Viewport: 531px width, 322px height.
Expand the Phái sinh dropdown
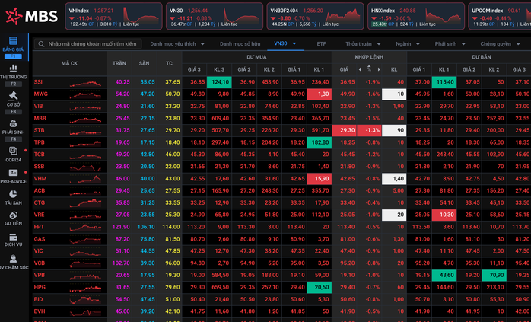tap(463, 44)
